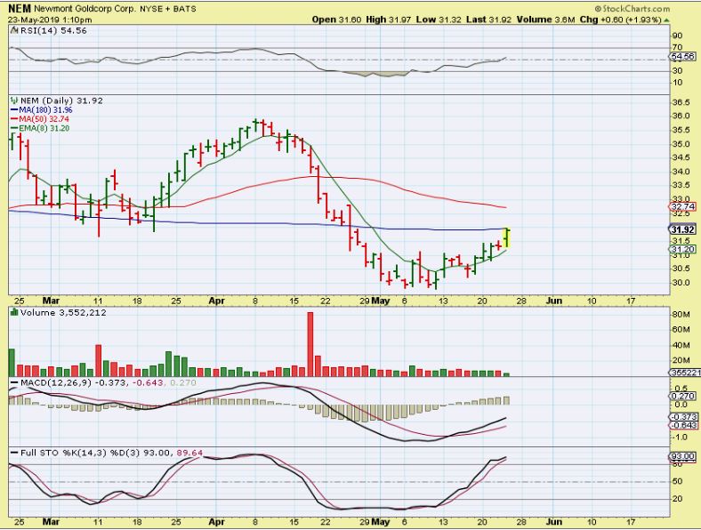The image size is (701, 530).
Task: Click the bold 31.92 last price tag
Action: pos(682,229)
